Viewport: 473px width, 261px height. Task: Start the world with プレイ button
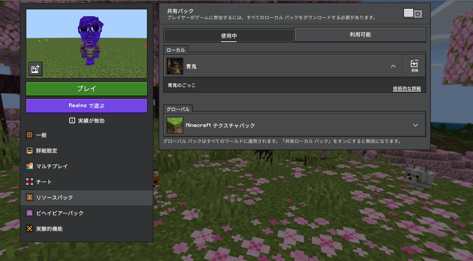tap(86, 89)
